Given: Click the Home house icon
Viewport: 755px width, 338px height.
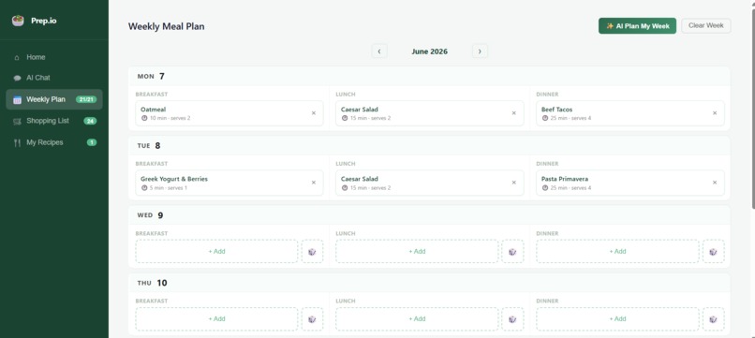Looking at the screenshot, I should click(18, 57).
